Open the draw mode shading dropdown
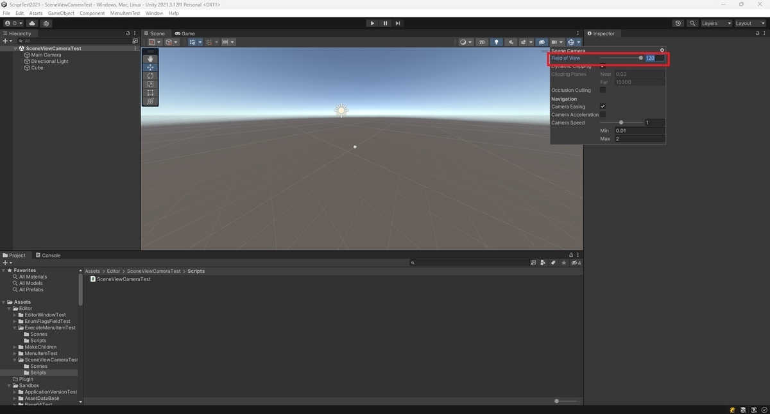Viewport: 770px width, 414px height. pyautogui.click(x=466, y=42)
